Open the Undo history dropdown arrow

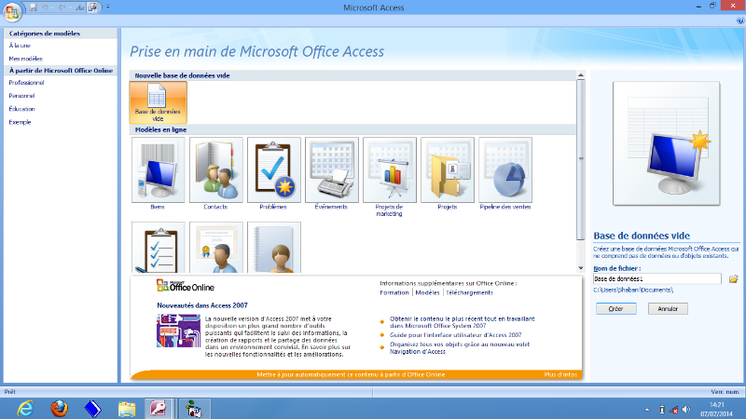click(52, 7)
